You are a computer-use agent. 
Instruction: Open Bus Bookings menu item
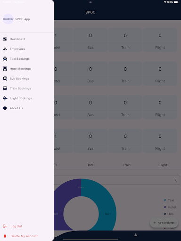click(x=27, y=79)
